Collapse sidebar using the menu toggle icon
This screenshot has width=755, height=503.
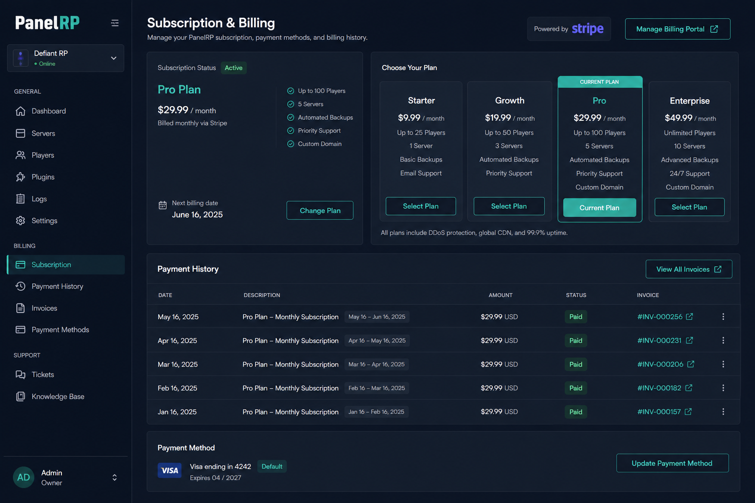pyautogui.click(x=115, y=23)
